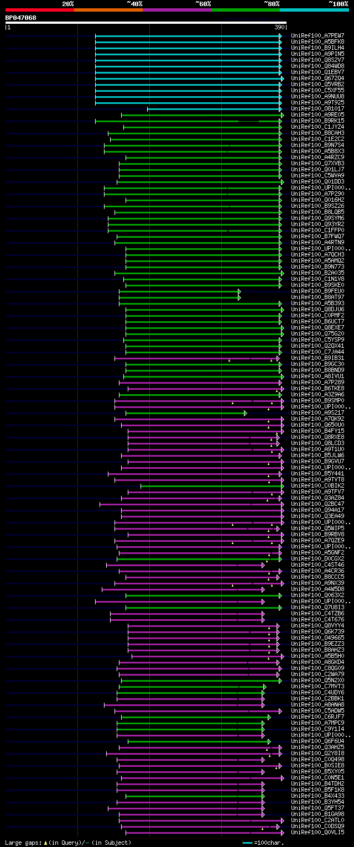The image size is (354, 847).
Task: Click the UniRef100_A5B5H0 label
Action: coord(317,656)
